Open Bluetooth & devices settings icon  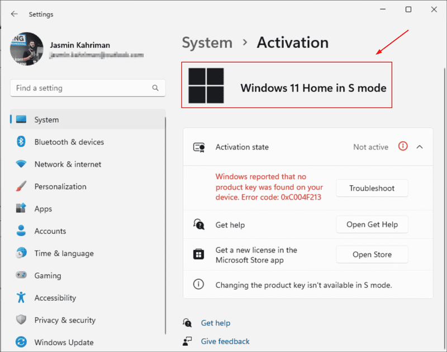[x=20, y=142]
